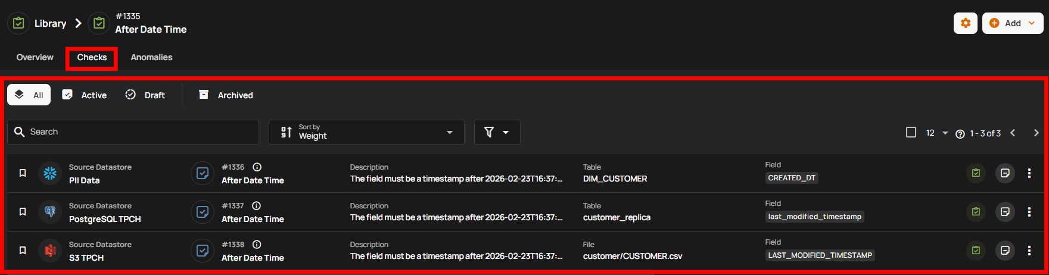The image size is (1049, 275).
Task: Click the orange settings gear icon
Action: point(965,23)
